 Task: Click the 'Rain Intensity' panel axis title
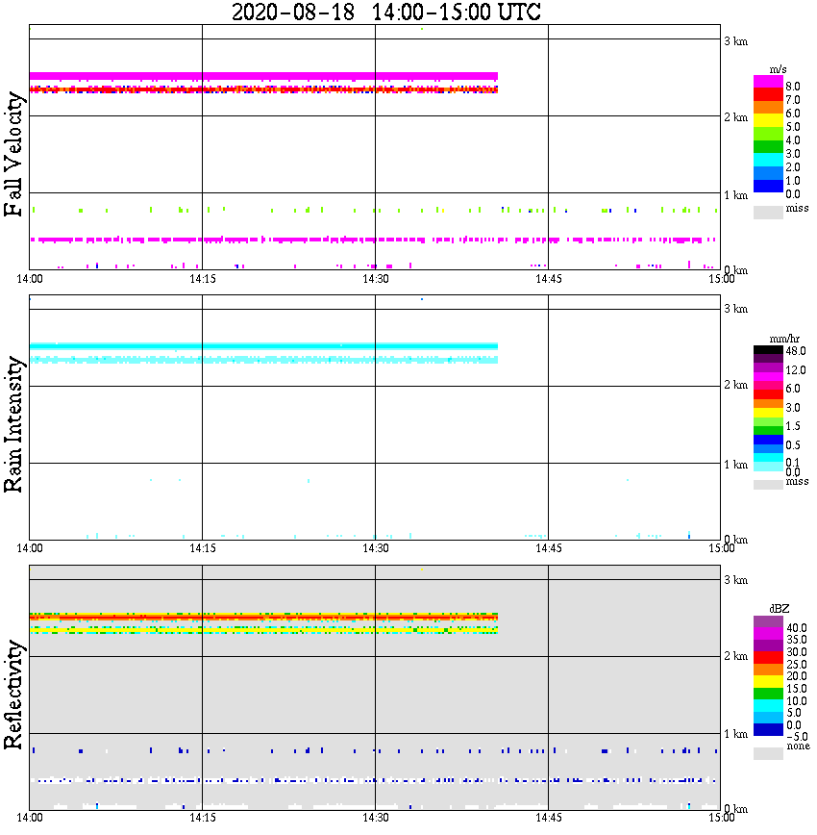click(x=13, y=424)
